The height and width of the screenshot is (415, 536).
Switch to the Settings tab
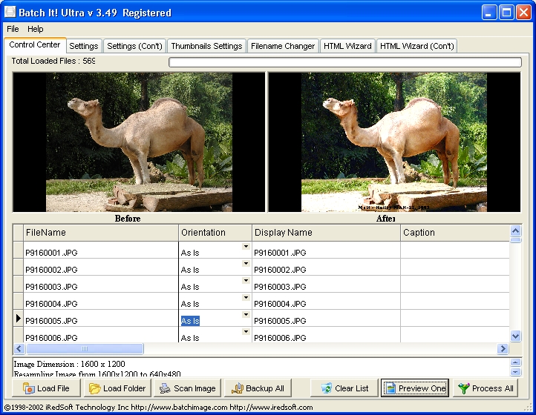pyautogui.click(x=83, y=46)
